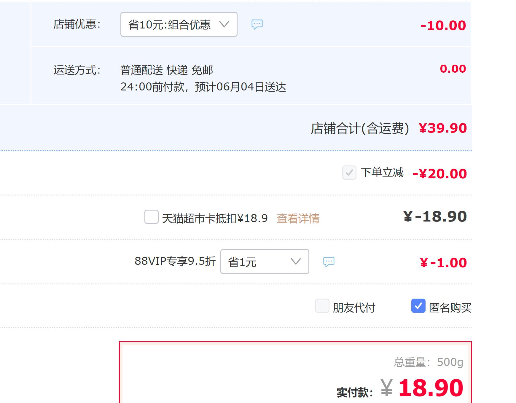Click the 下单立减 label text
This screenshot has width=516, height=403.
(x=382, y=172)
